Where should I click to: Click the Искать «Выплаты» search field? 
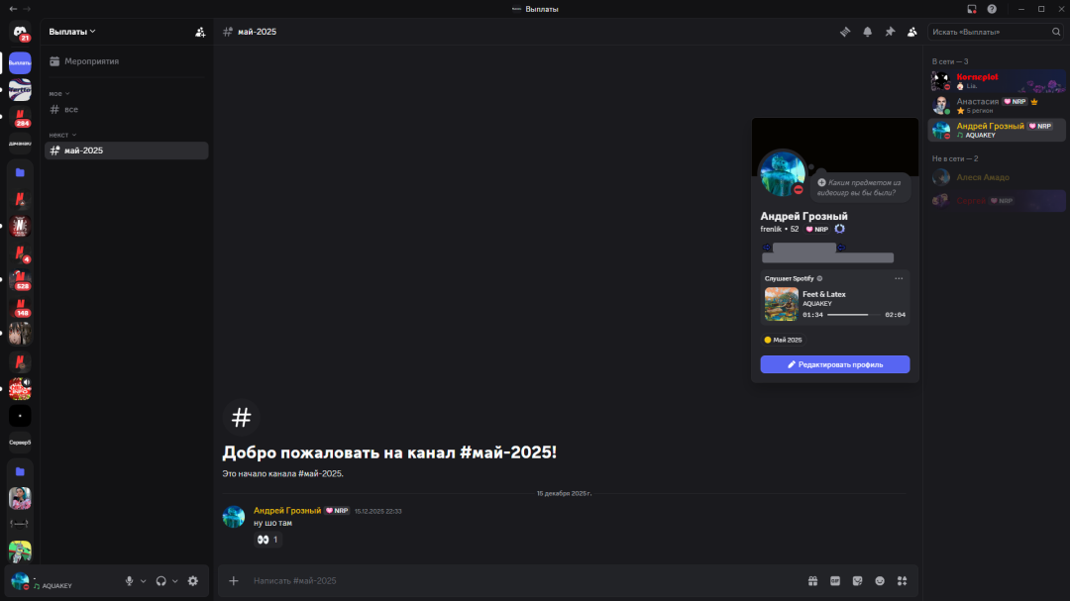coord(989,32)
